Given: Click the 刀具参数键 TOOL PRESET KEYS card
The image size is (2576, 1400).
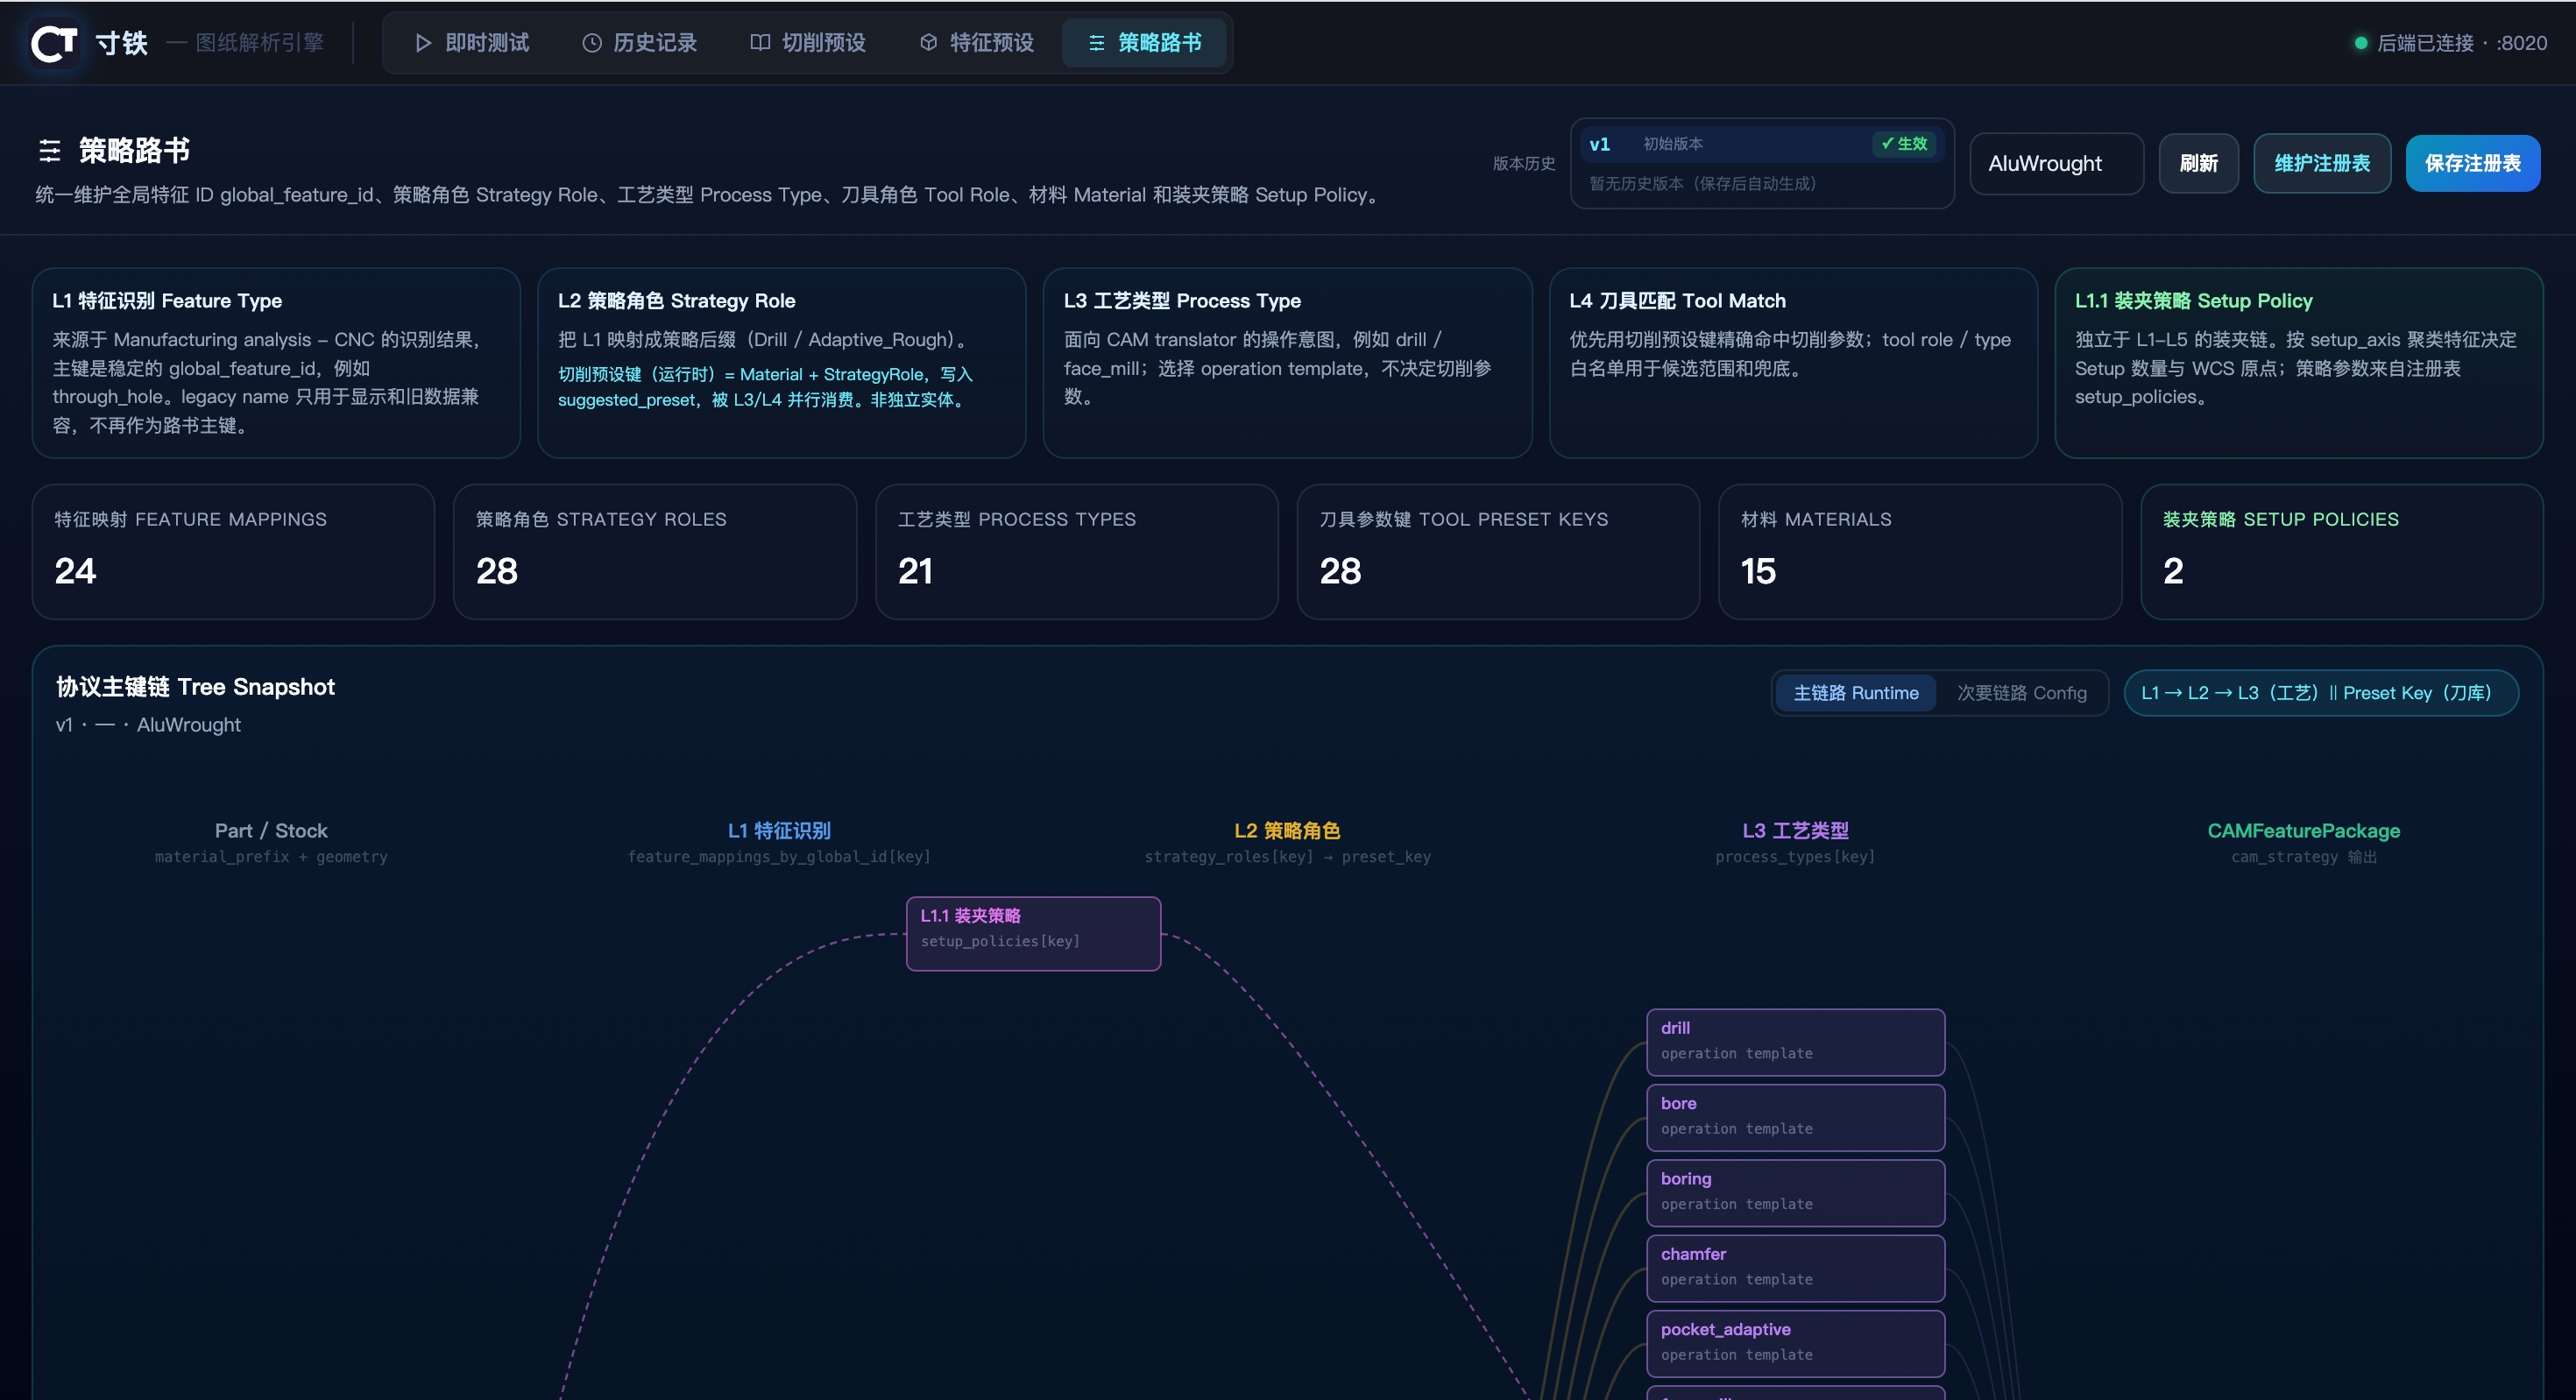Looking at the screenshot, I should 1498,552.
